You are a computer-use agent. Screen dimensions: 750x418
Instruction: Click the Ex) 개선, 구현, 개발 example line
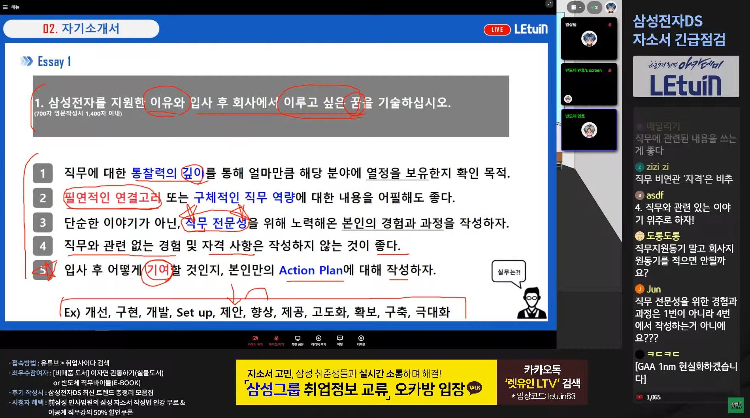(x=257, y=312)
